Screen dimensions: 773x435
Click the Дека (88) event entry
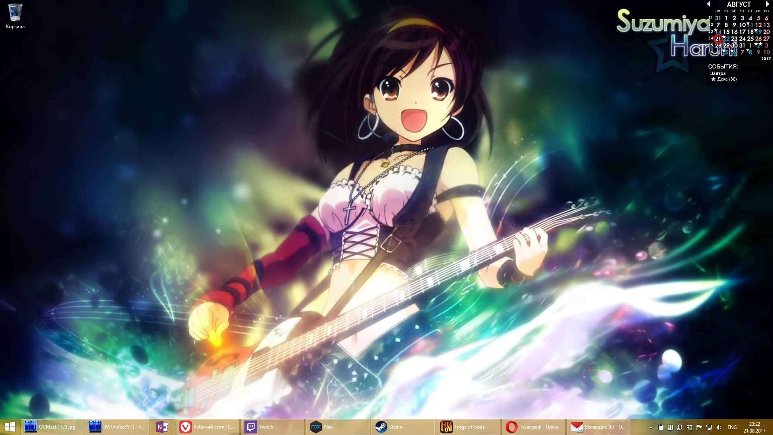tap(726, 79)
